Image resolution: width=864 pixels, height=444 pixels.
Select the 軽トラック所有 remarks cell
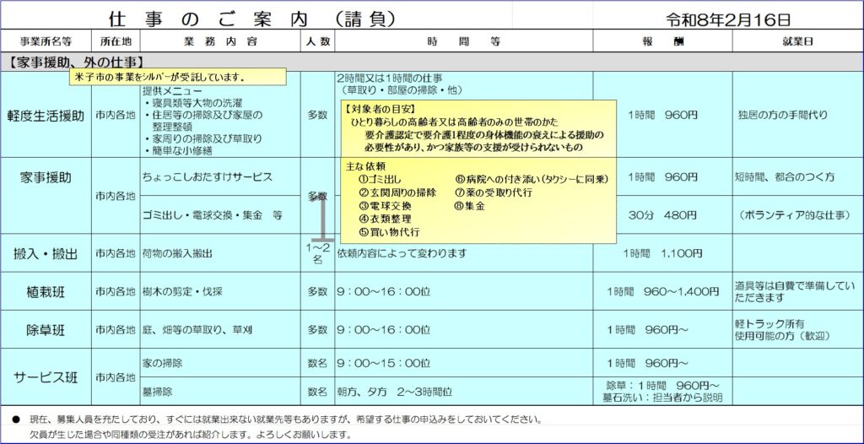pos(797,328)
